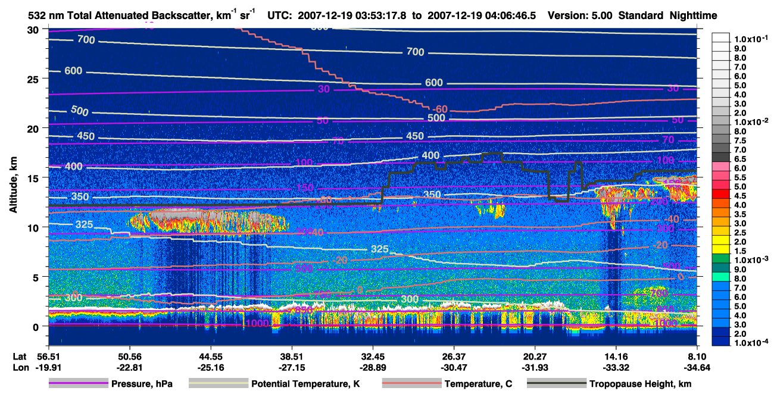
Task: Click altitude axis tick label "15"
Action: (x=35, y=178)
